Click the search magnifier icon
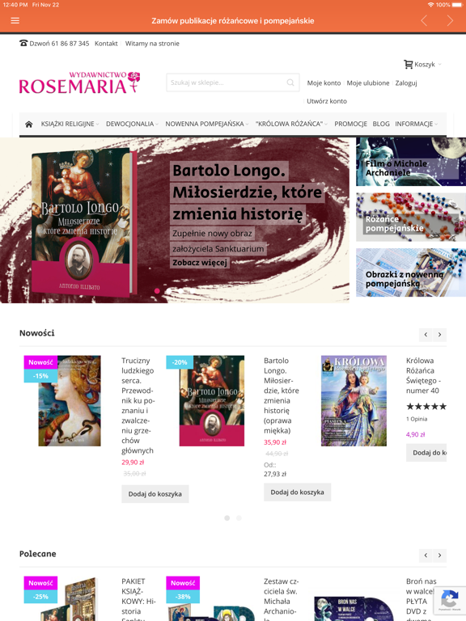Viewport: 466px width, 621px height. [x=290, y=82]
